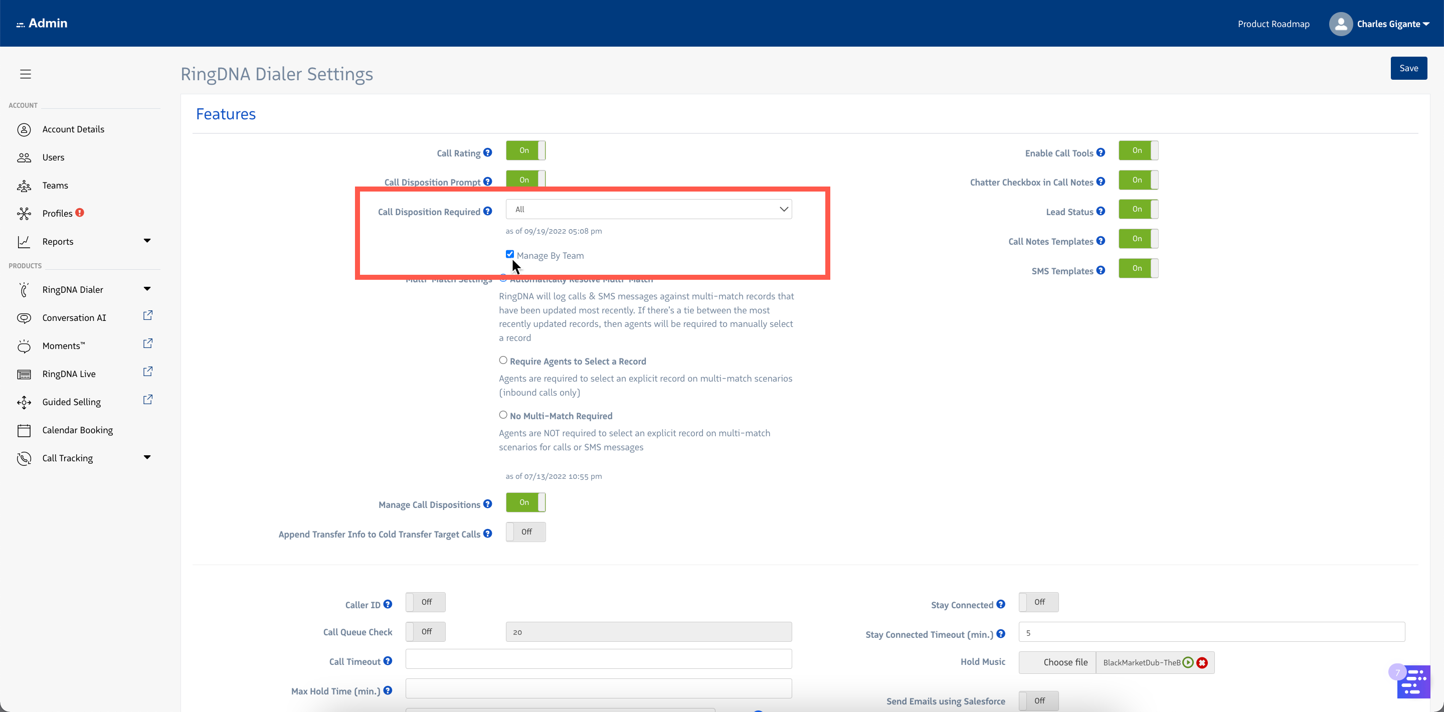
Task: Open Calendar Booking menu item
Action: pyautogui.click(x=77, y=430)
